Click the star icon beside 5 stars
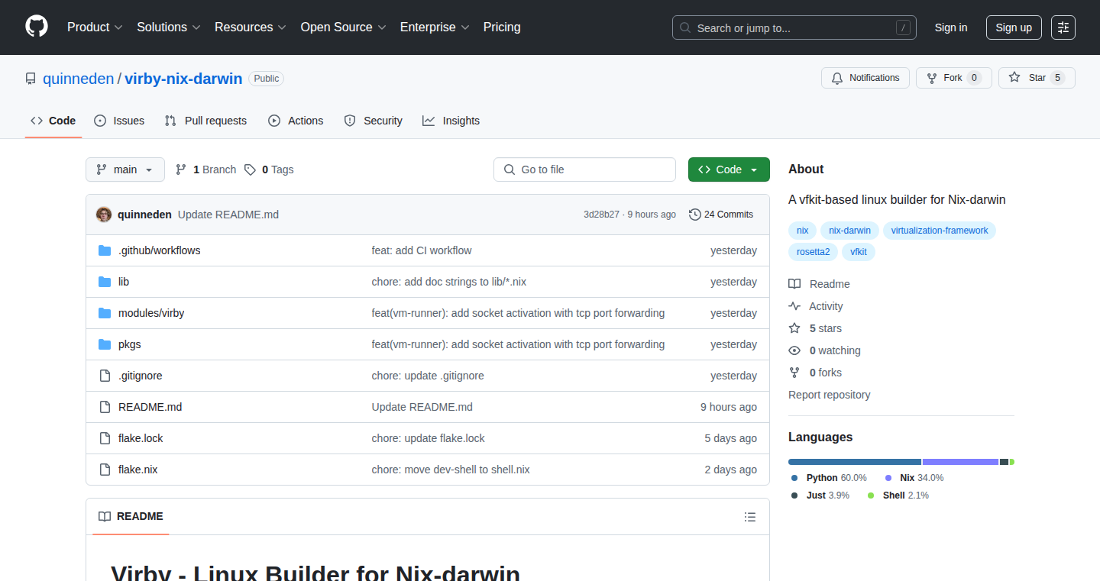Viewport: 1100px width, 581px height. 794,328
